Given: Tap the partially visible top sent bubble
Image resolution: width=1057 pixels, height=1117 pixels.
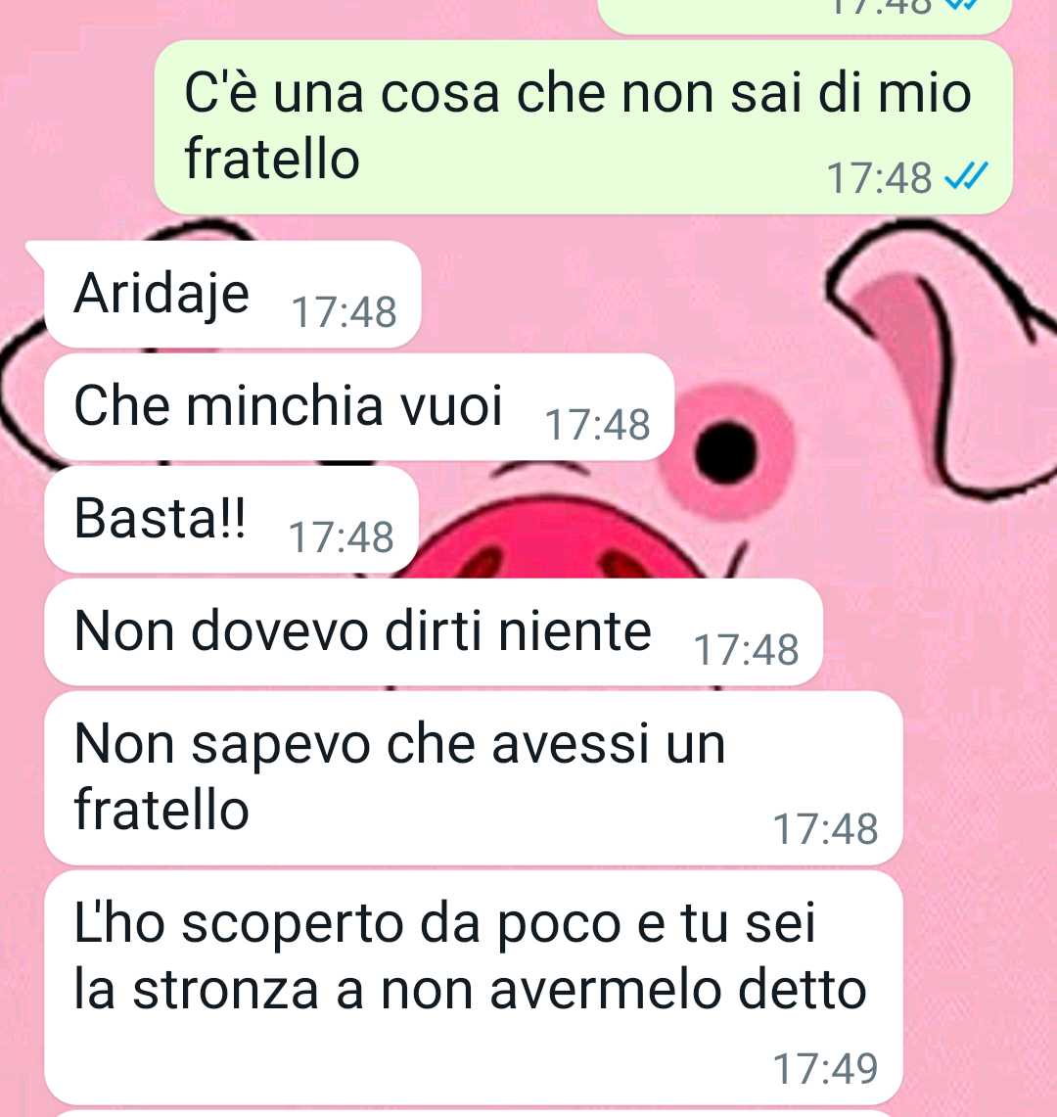Looking at the screenshot, I should [804, 16].
